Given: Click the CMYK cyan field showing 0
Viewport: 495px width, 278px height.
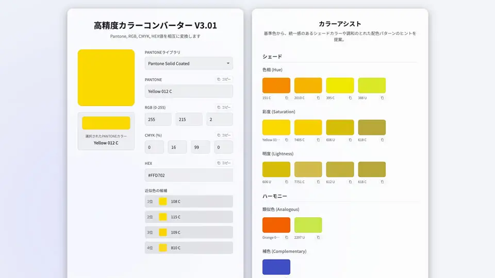Looking at the screenshot, I should click(x=154, y=147).
